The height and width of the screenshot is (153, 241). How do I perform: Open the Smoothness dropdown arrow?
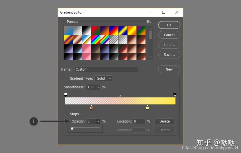tap(98, 87)
